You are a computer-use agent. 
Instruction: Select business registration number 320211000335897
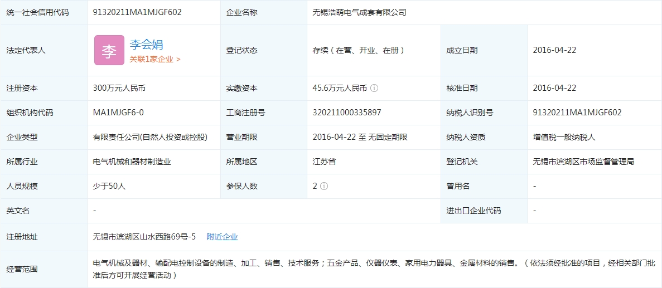(x=347, y=113)
